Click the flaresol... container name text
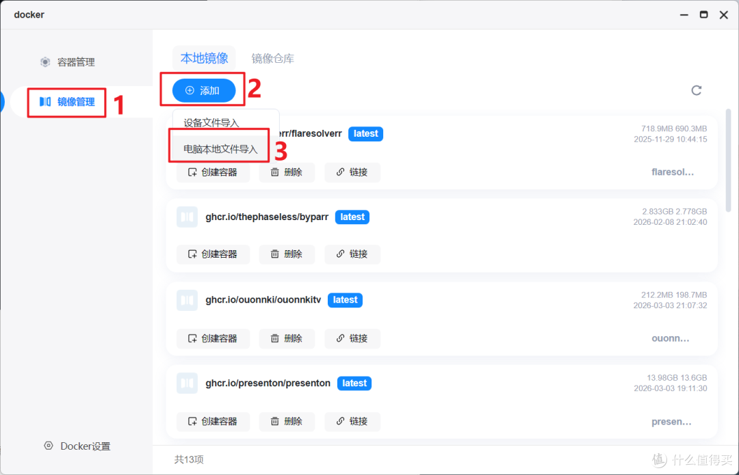The image size is (739, 475). [x=673, y=172]
